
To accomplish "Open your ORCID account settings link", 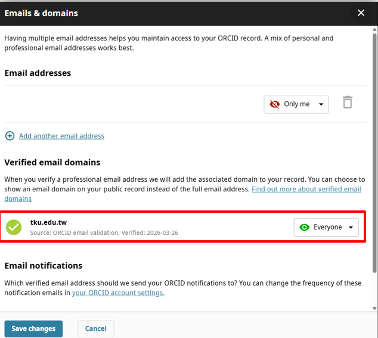I will [x=119, y=293].
